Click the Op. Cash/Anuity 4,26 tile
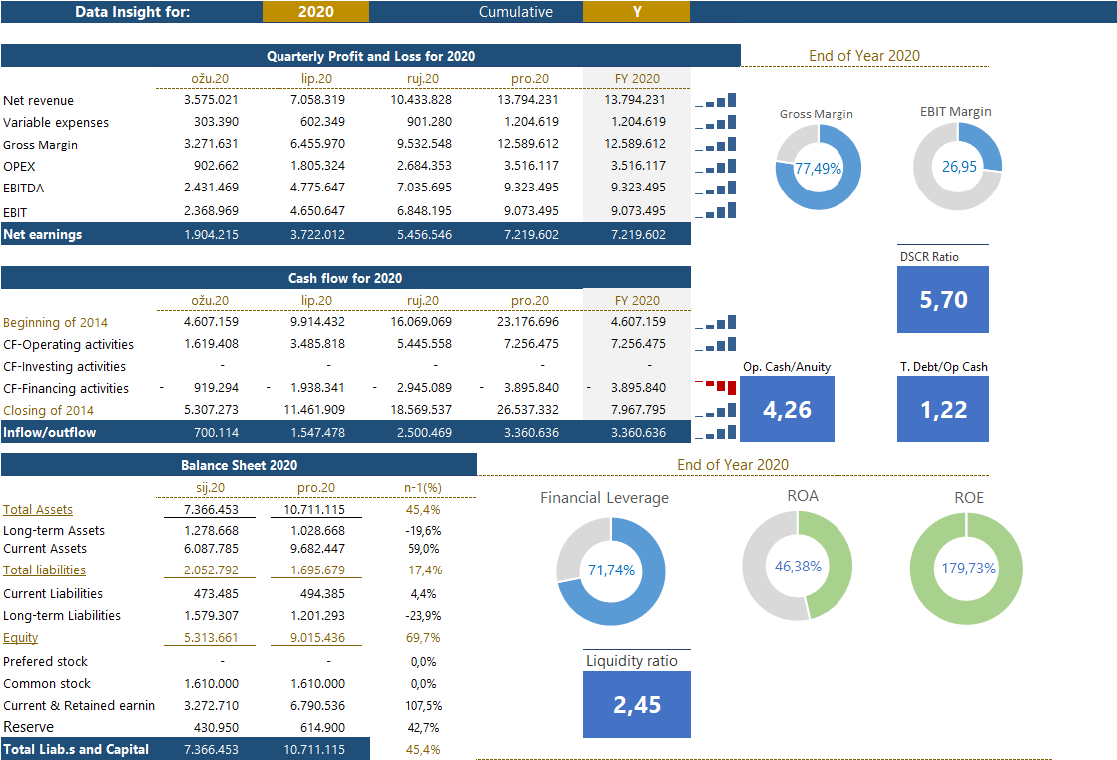Screen dimensions: 1117x760 click(787, 410)
